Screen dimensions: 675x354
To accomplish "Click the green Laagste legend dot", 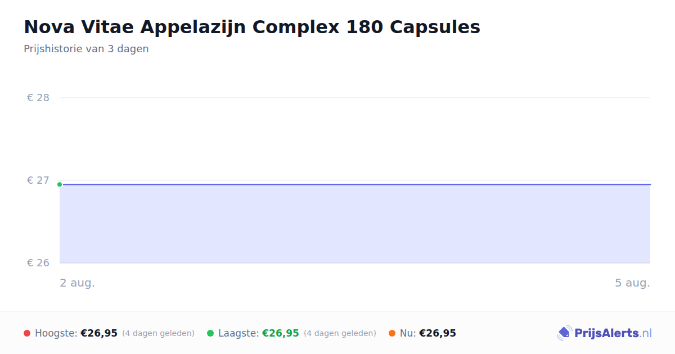I will coord(210,333).
